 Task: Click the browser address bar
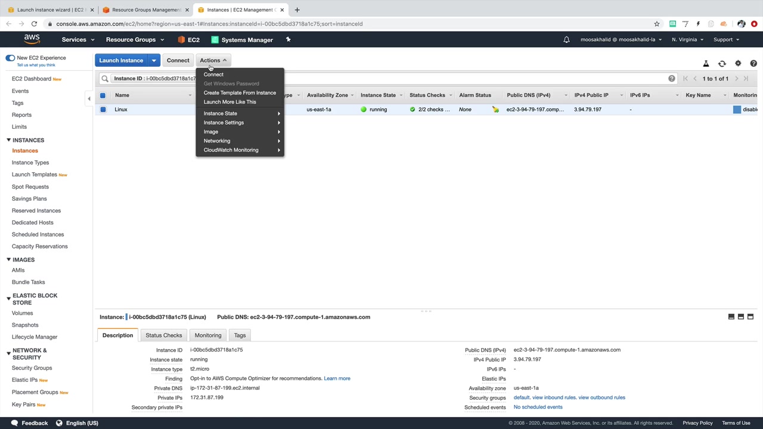(352, 24)
